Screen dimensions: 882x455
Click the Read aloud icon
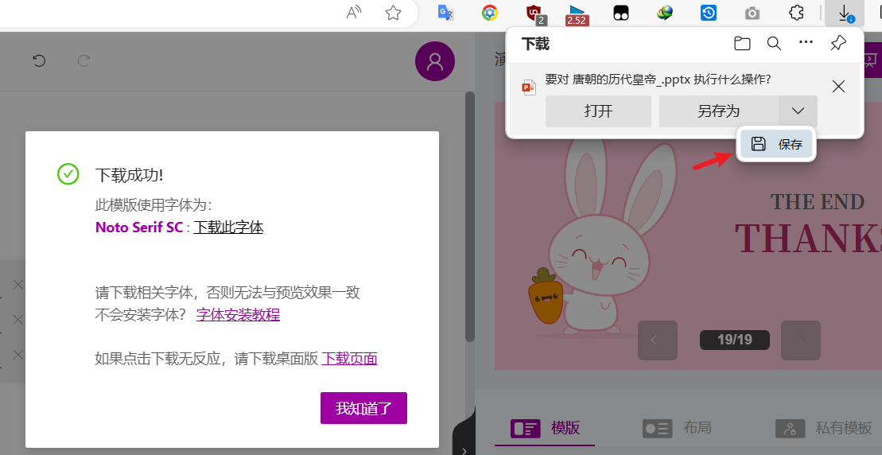(354, 13)
